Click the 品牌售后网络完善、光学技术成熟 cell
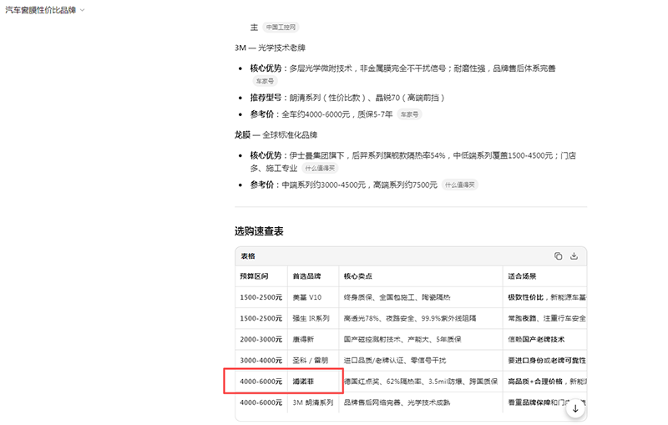 (421, 402)
